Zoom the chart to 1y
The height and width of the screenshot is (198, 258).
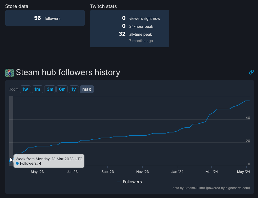[74, 89]
